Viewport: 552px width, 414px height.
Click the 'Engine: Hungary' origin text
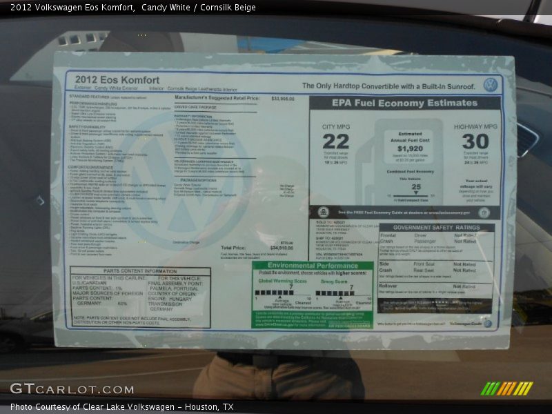coord(170,299)
